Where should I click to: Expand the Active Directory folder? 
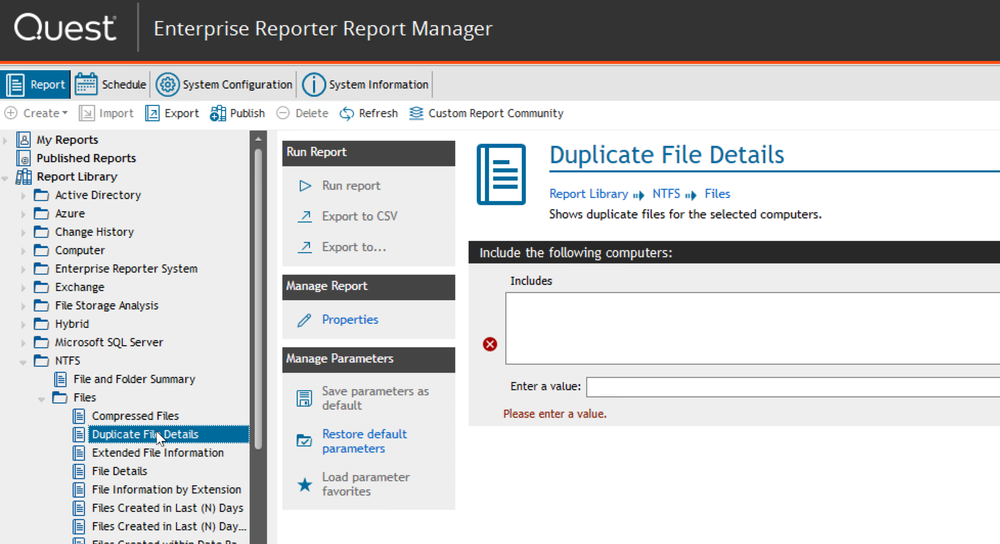pos(23,196)
